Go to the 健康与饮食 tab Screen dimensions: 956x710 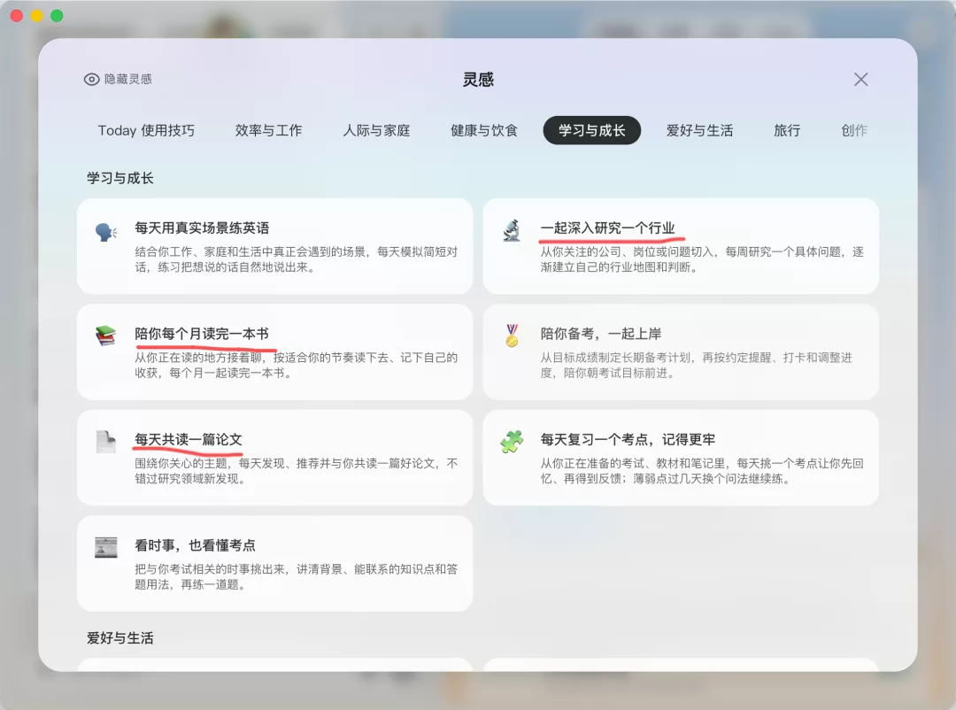click(x=484, y=130)
